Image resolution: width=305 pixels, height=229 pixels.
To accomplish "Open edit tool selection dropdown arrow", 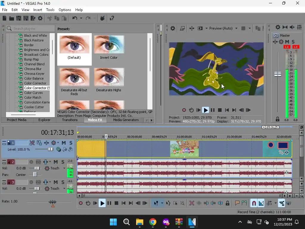I will click(162, 203).
